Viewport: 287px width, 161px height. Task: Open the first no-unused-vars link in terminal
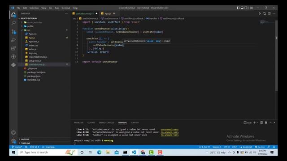[170, 129]
